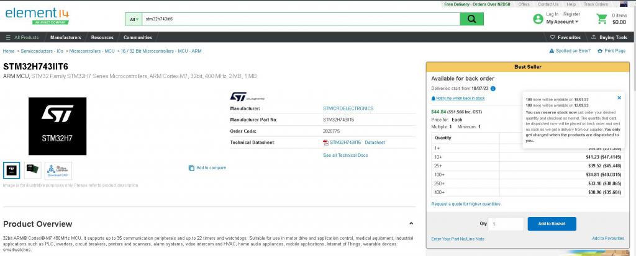Screen dimensions: 636x256
Task: Open the All Products menu
Action: 22,37
